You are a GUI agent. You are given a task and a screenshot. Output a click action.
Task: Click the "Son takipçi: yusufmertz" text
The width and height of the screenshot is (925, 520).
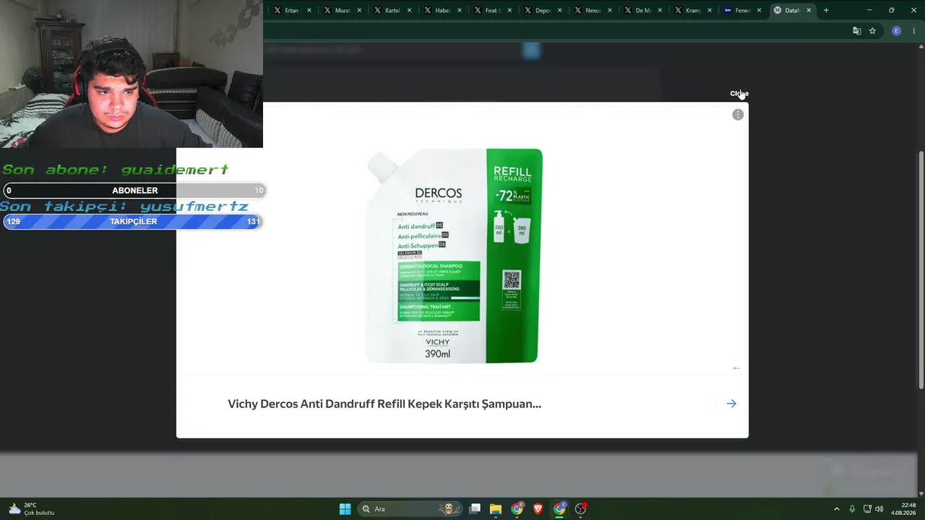[x=124, y=207]
